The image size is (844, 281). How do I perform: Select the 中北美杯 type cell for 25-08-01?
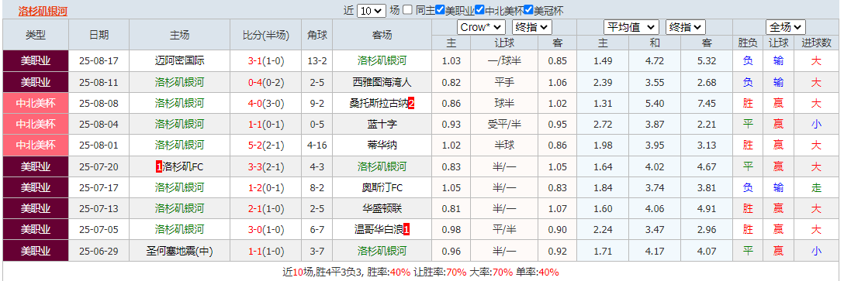[x=36, y=145]
